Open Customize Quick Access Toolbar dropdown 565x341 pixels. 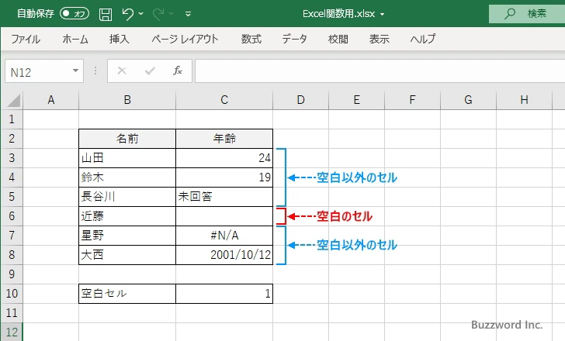tap(188, 14)
